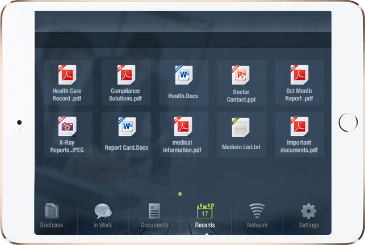This screenshot has width=365, height=245.
Task: Tap the Briefcase folder icon
Action: coord(52,211)
